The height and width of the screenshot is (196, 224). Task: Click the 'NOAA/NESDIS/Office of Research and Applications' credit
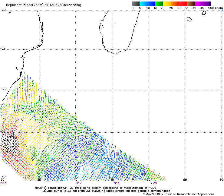178,194
